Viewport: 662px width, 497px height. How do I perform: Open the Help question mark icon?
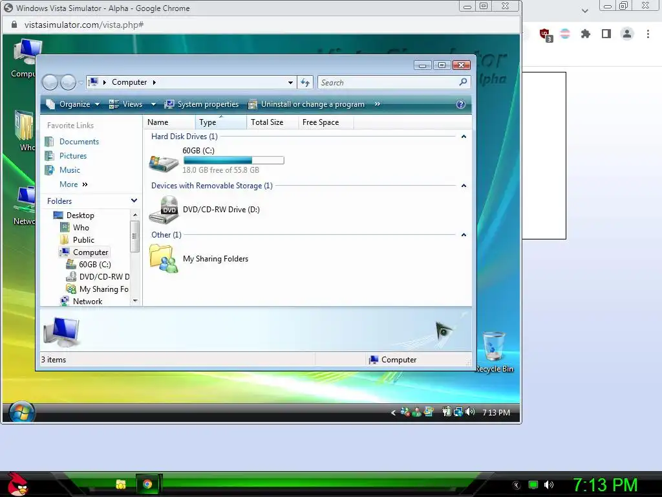(460, 104)
